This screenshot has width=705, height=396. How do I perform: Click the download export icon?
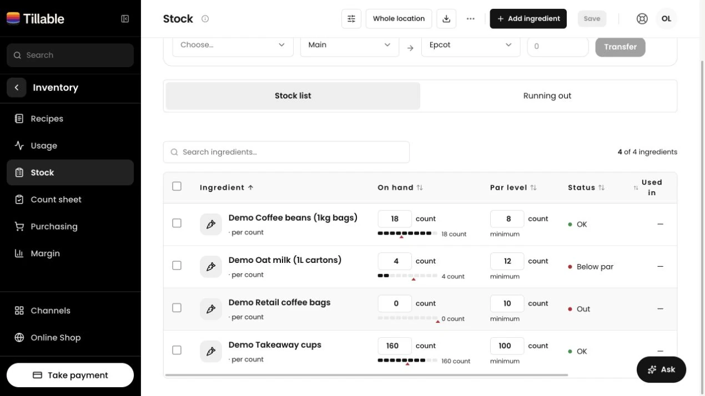(446, 19)
